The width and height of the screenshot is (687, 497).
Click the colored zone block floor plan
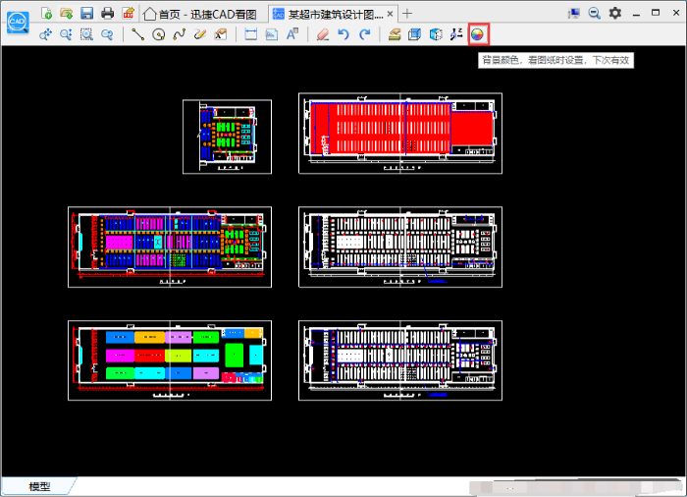tap(170, 360)
